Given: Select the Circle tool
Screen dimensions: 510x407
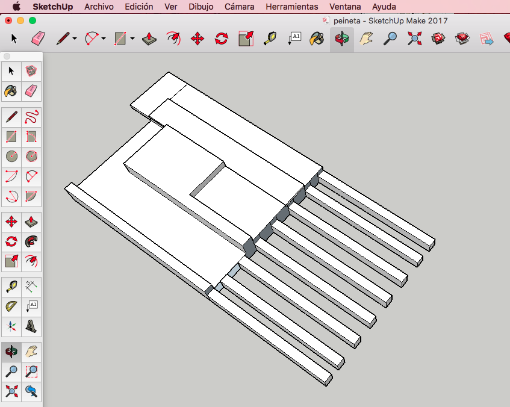Looking at the screenshot, I should pyautogui.click(x=11, y=157).
